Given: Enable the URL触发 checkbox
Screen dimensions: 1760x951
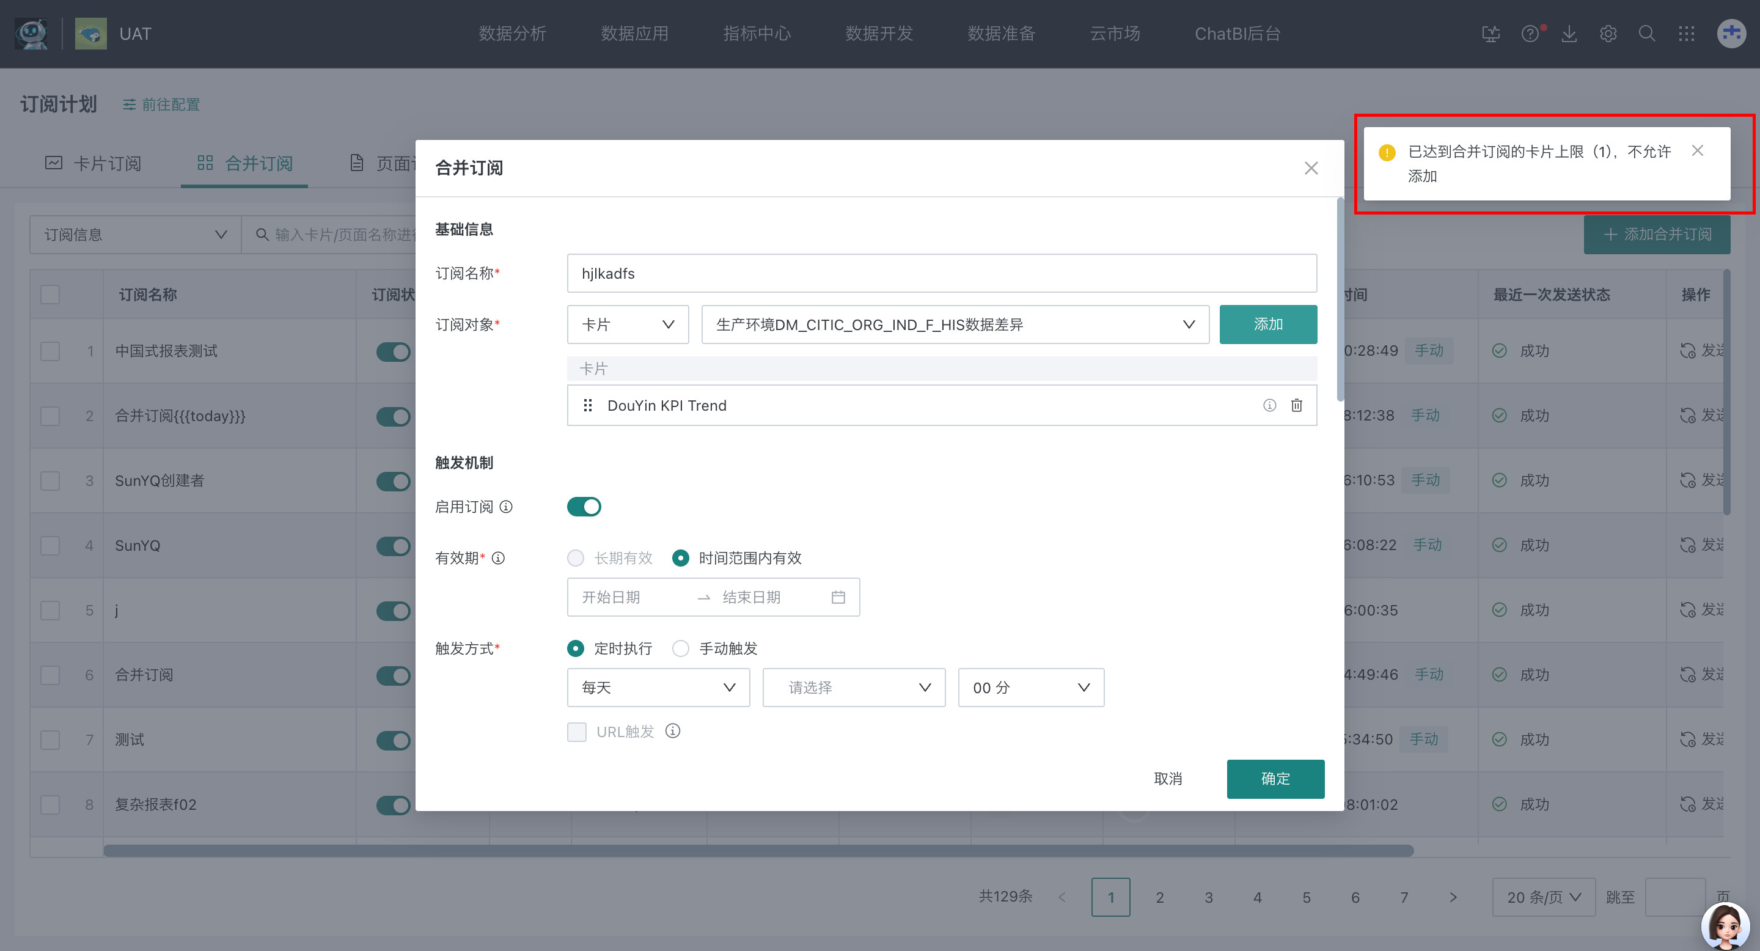Looking at the screenshot, I should (577, 732).
